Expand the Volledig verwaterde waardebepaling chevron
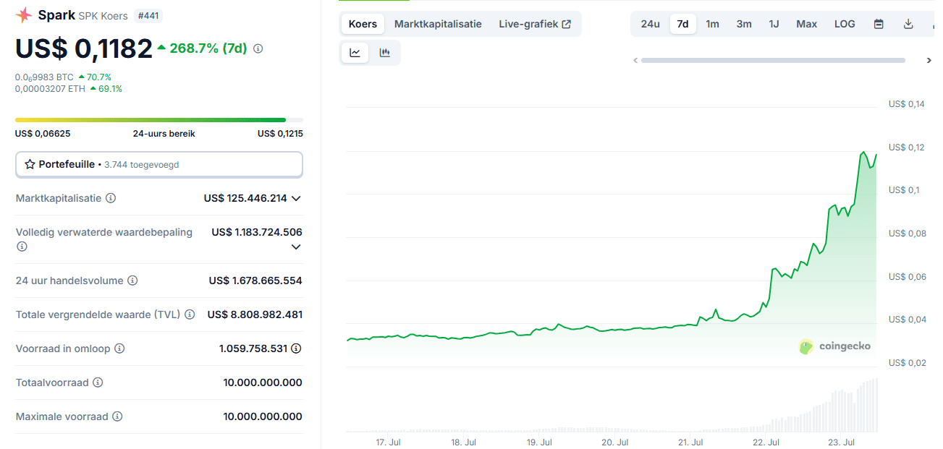This screenshot has width=943, height=449. [296, 247]
